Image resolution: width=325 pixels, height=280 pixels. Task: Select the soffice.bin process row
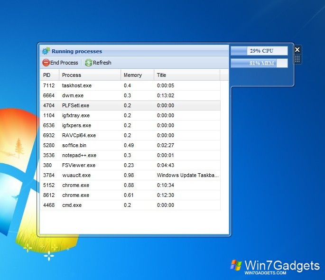click(x=130, y=145)
